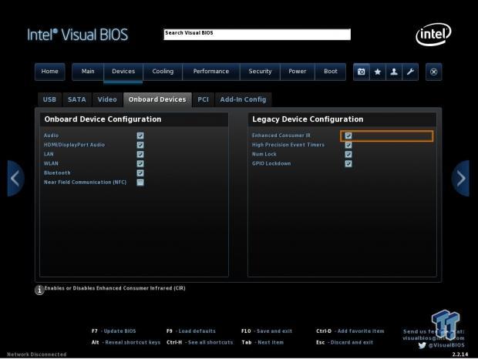Toggle the GPIO Lockdown checkbox
The height and width of the screenshot is (359, 478).
coord(348,164)
